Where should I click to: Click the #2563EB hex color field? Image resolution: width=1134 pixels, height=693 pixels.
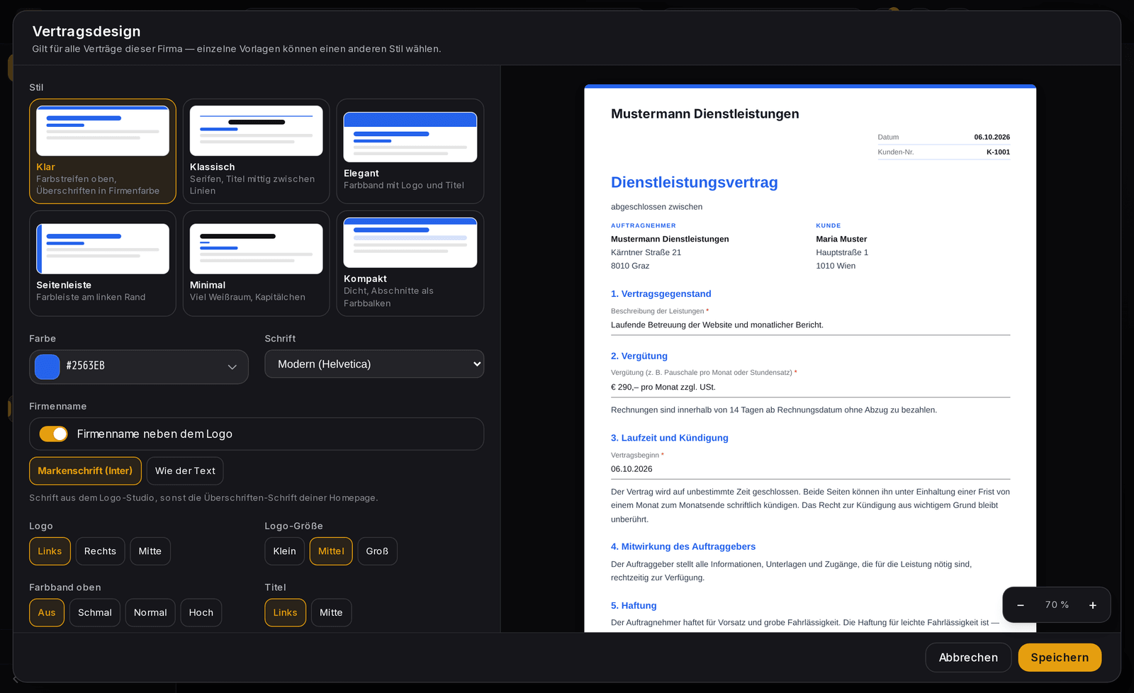[139, 366]
